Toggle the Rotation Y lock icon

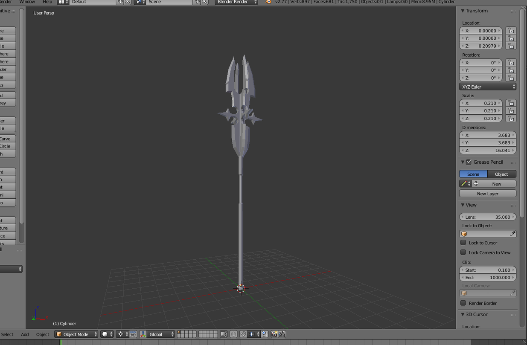tap(511, 70)
